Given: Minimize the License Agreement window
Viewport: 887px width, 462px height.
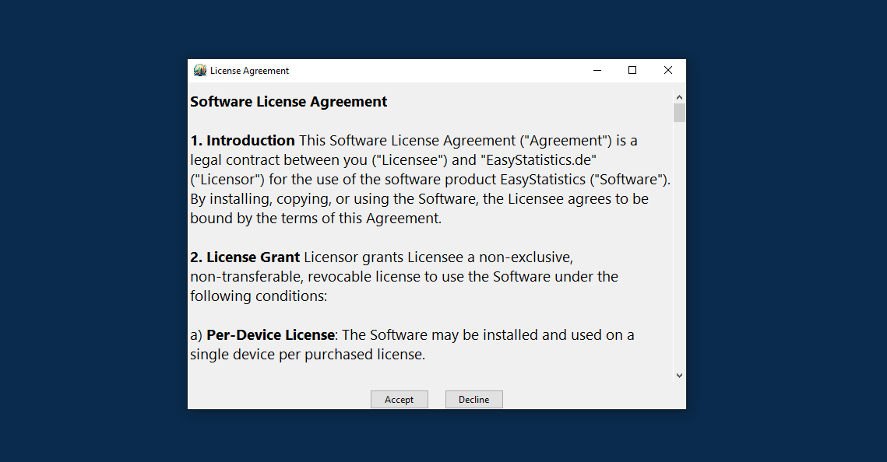Looking at the screenshot, I should click(x=597, y=71).
